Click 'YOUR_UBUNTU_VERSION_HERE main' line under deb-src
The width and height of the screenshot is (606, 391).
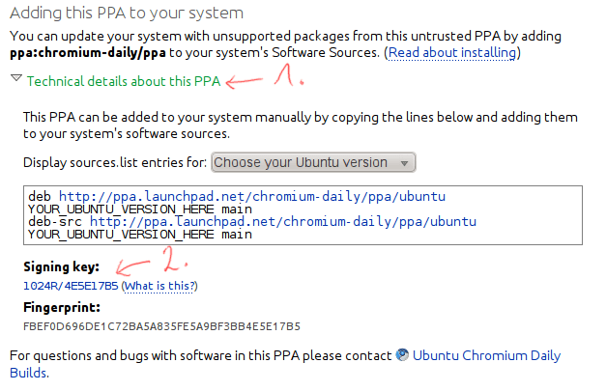click(140, 235)
